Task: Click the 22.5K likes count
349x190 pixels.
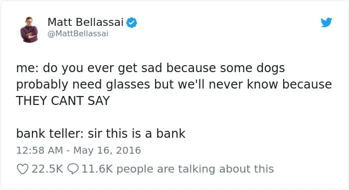Action: pos(47,169)
